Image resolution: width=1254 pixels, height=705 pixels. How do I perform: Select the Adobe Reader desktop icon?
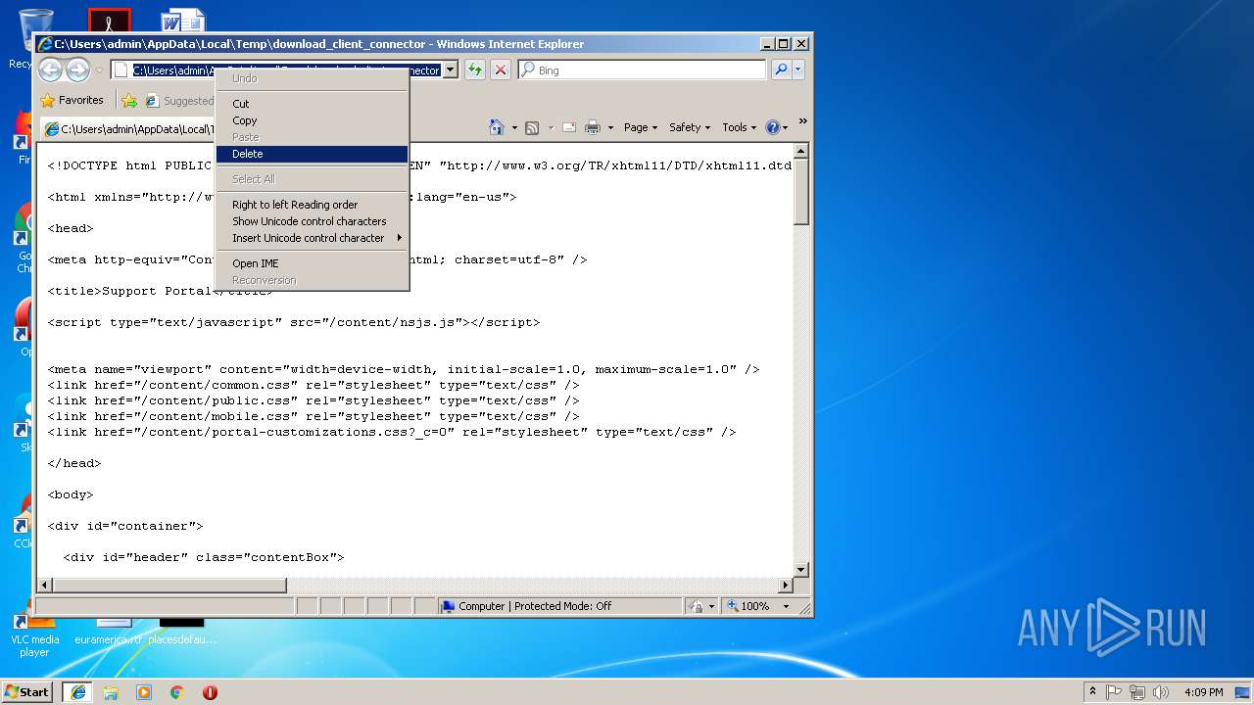[110, 22]
